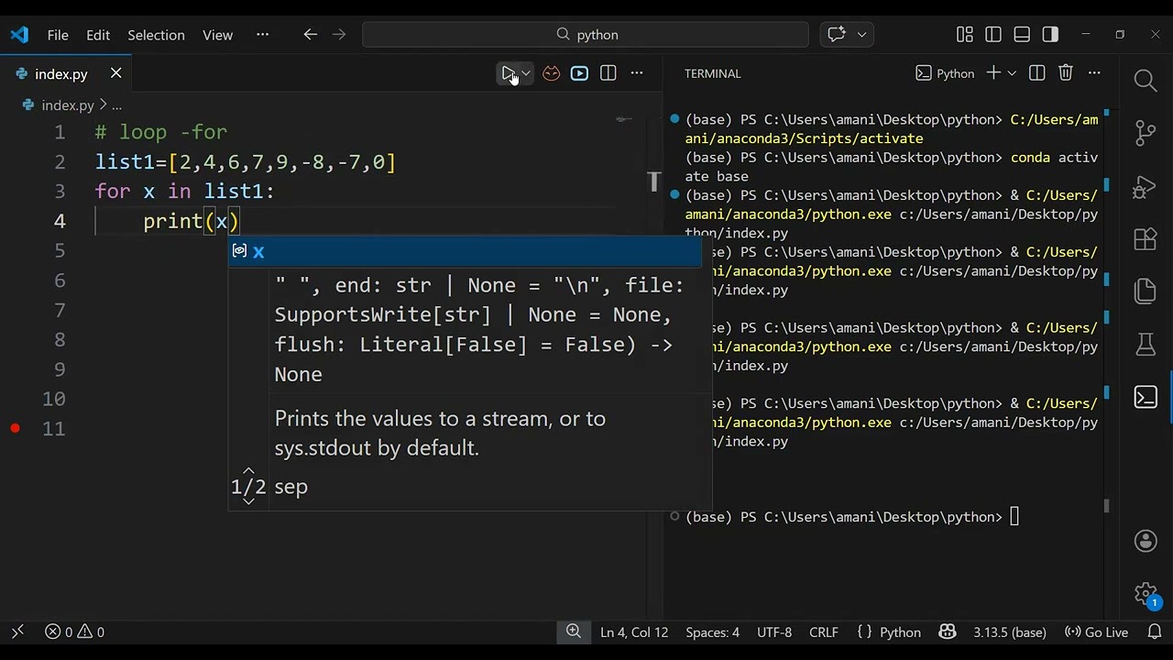
Task: Open Customize Layout icon
Action: click(x=964, y=35)
